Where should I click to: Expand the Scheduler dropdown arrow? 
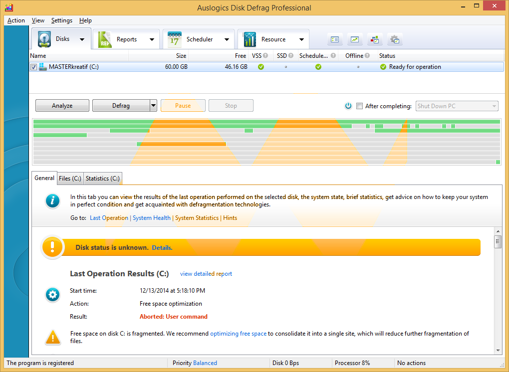(227, 39)
